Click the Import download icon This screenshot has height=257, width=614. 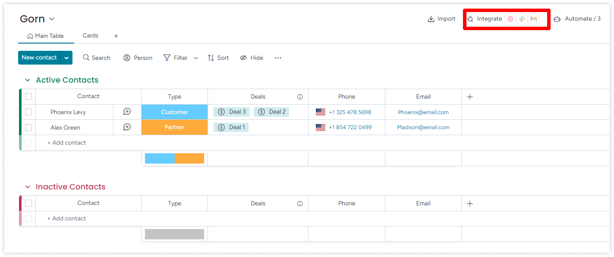click(431, 19)
